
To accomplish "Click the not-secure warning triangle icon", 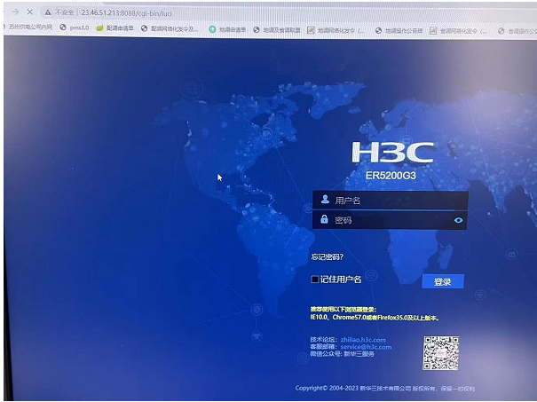I will pyautogui.click(x=48, y=12).
